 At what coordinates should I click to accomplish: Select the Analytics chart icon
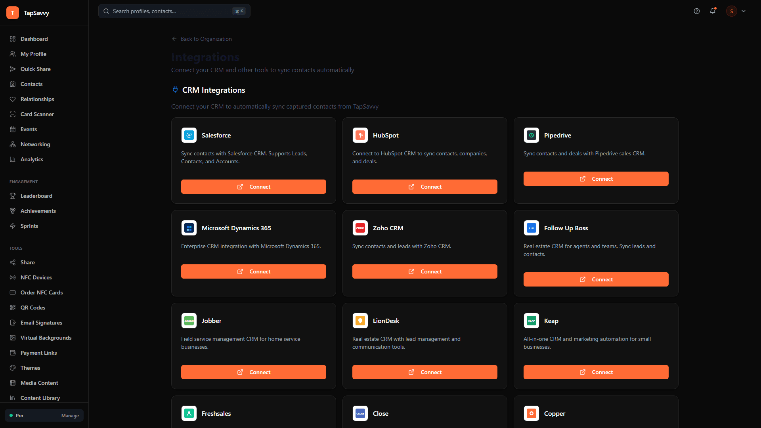(13, 159)
